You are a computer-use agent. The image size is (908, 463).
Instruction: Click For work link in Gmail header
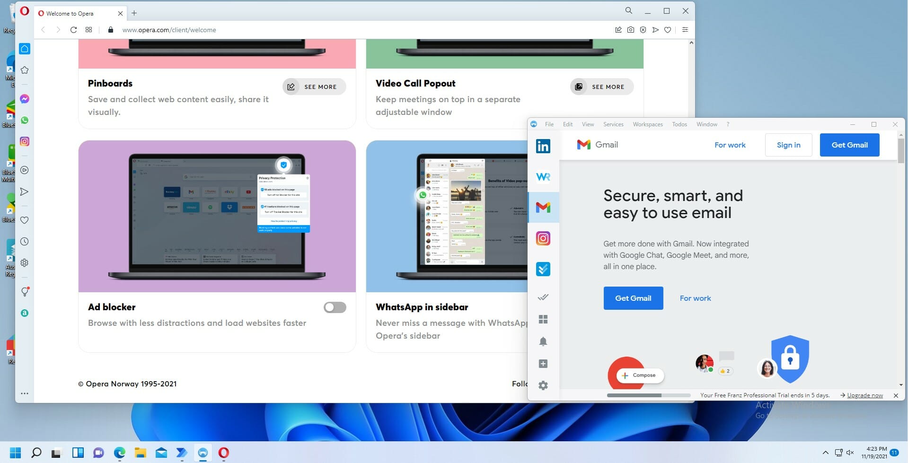click(x=730, y=145)
